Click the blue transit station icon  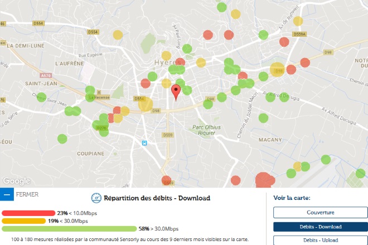145,143
